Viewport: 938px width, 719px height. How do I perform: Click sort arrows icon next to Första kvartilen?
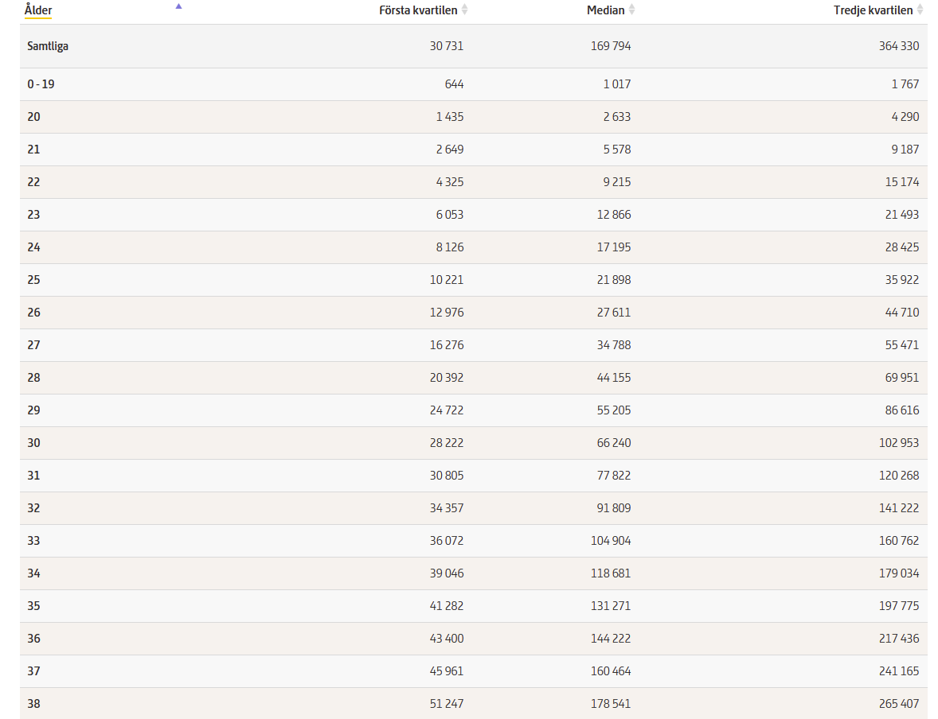tap(465, 10)
